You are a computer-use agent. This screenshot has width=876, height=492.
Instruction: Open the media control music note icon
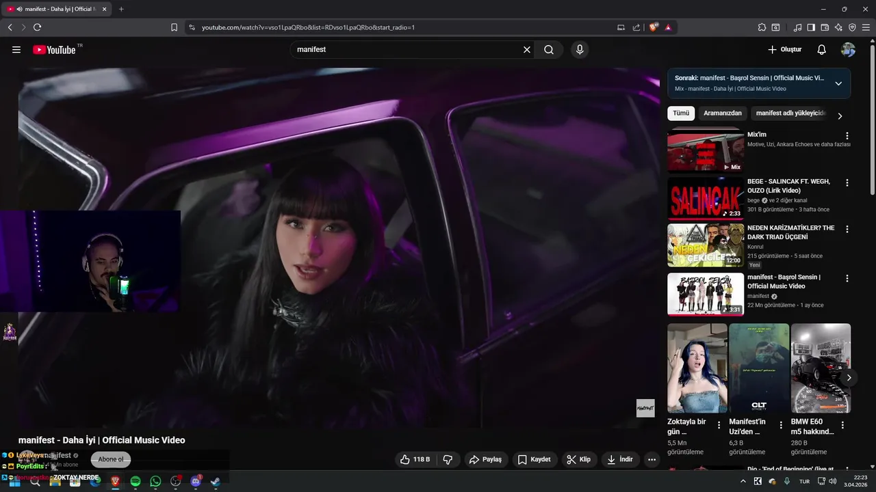tap(797, 27)
